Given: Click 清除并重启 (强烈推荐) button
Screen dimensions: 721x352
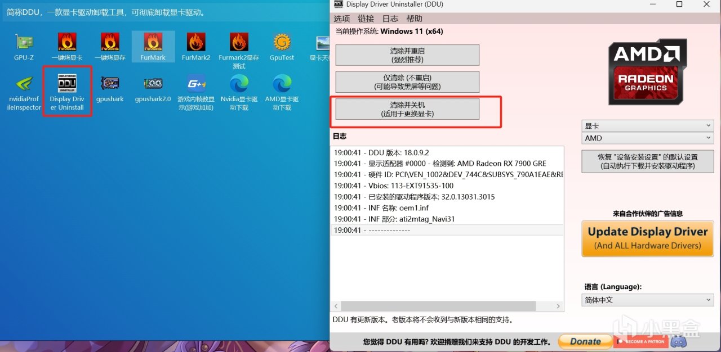Looking at the screenshot, I should coord(407,55).
